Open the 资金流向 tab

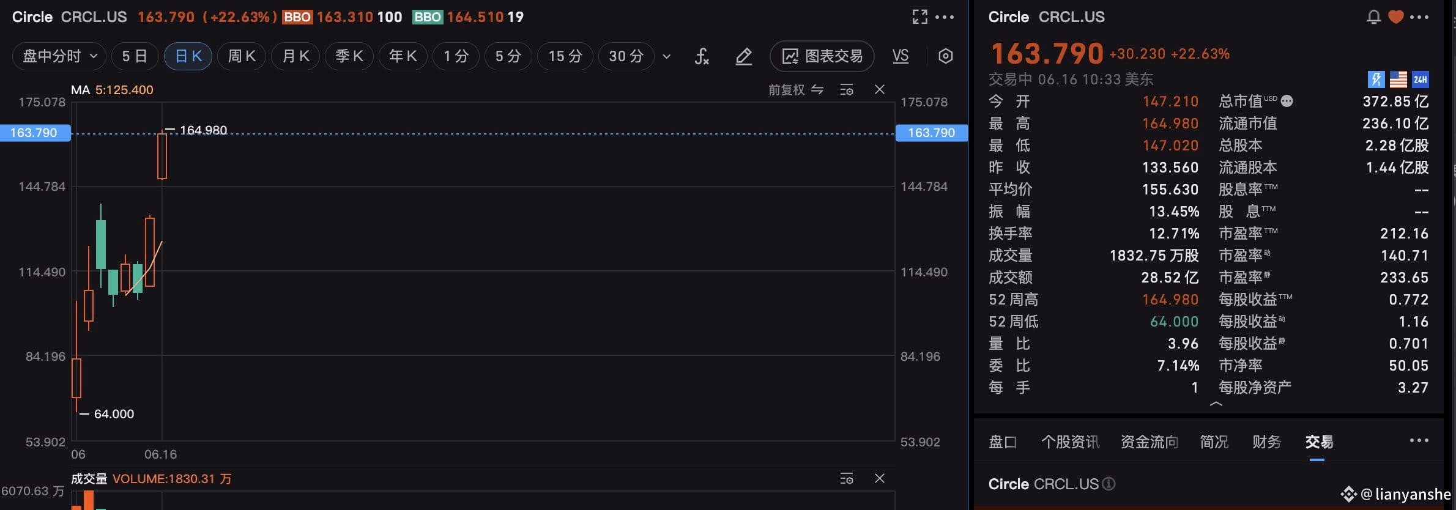(x=1150, y=442)
